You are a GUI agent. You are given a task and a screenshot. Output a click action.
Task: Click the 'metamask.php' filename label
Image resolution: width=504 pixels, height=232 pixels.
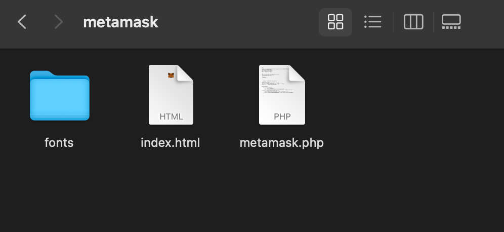(x=281, y=143)
